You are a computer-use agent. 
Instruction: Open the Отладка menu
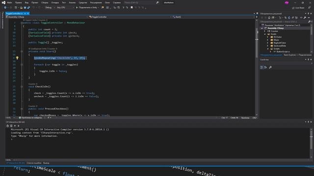pos(55,2)
